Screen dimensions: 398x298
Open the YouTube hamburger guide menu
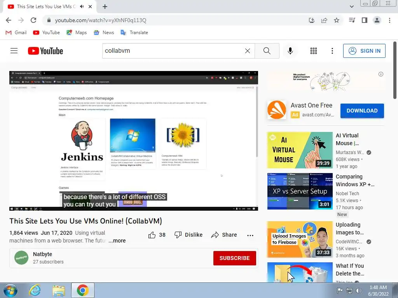14,51
